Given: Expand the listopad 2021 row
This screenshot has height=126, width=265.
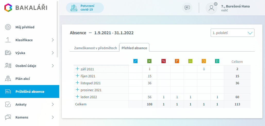Looking at the screenshot, I should point(77,83).
